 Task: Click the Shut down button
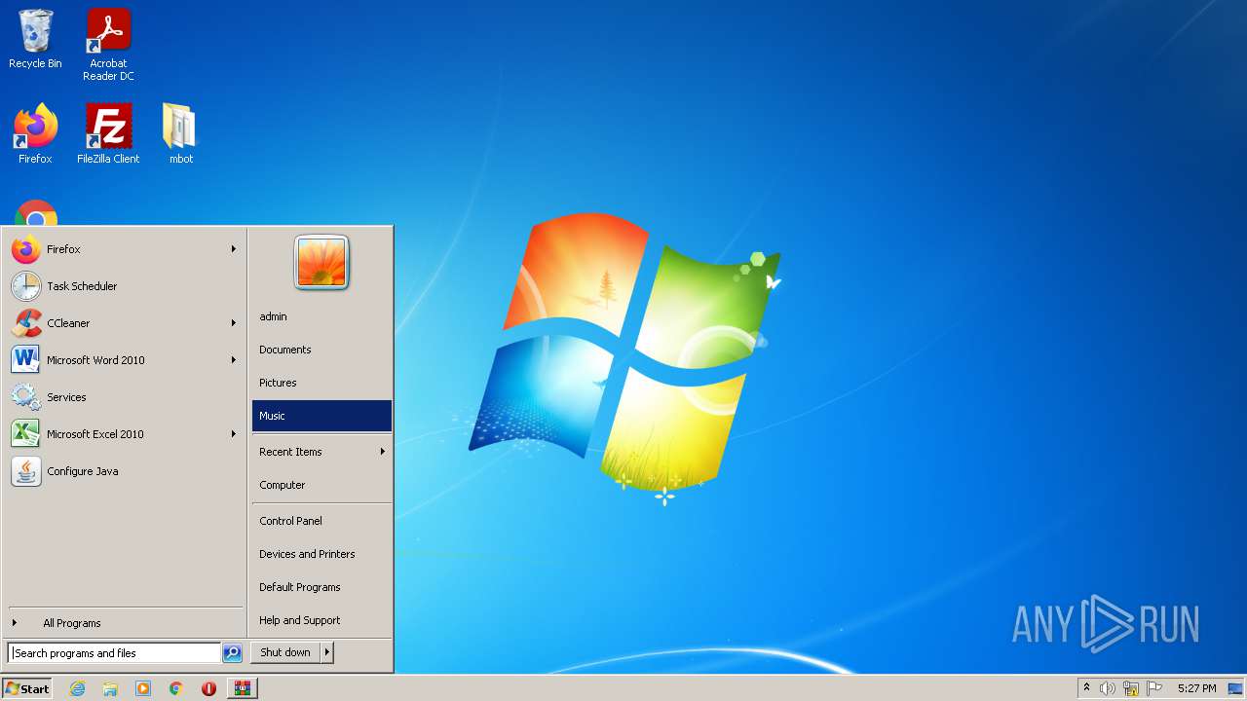(285, 652)
